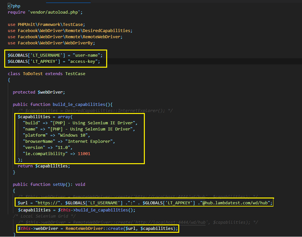Click the "@hub.lambdatest.com/wd/hub" string

point(240,203)
